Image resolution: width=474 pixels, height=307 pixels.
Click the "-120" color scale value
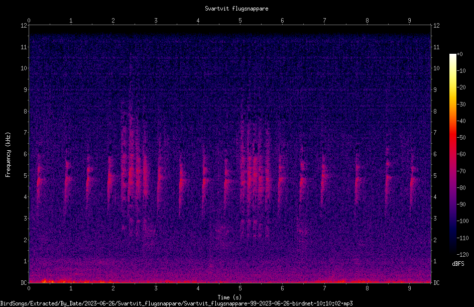point(462,255)
